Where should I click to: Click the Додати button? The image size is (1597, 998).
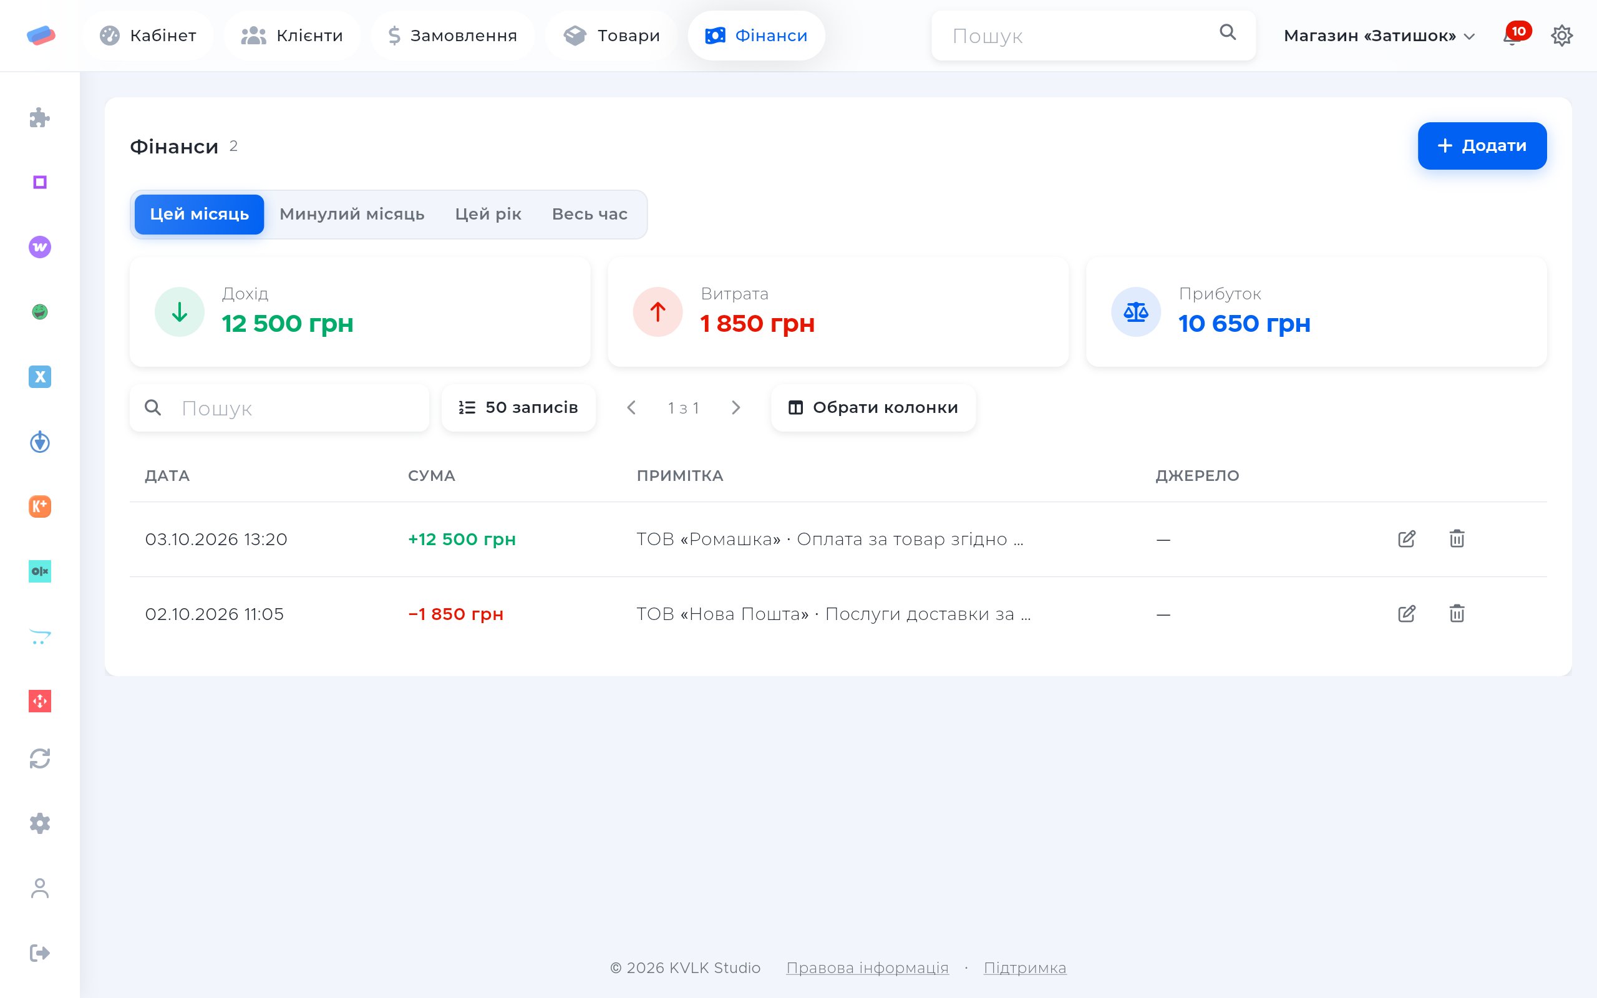[x=1482, y=146]
